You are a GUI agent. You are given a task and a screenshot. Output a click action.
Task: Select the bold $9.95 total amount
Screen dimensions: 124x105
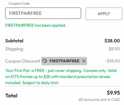114,93
